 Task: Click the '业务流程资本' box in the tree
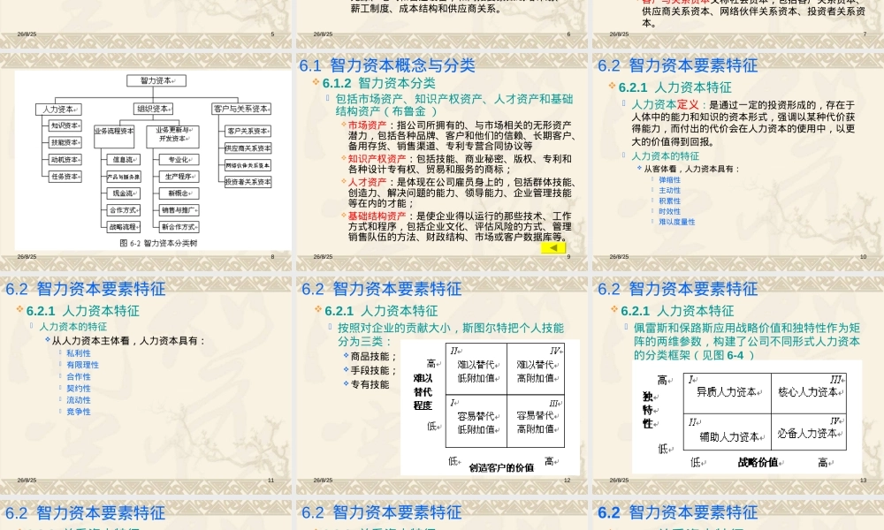(114, 136)
